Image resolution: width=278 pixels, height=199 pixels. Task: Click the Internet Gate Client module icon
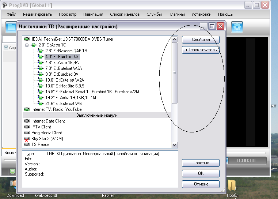26,121
